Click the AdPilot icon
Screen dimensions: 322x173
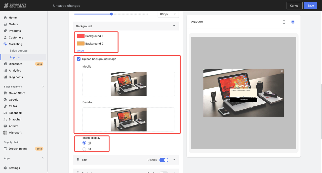pos(5,126)
